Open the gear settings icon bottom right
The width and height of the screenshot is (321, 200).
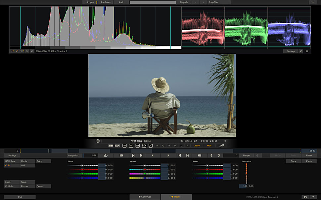pos(305,197)
